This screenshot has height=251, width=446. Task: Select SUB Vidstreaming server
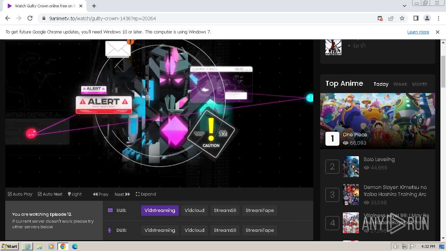pos(160,211)
